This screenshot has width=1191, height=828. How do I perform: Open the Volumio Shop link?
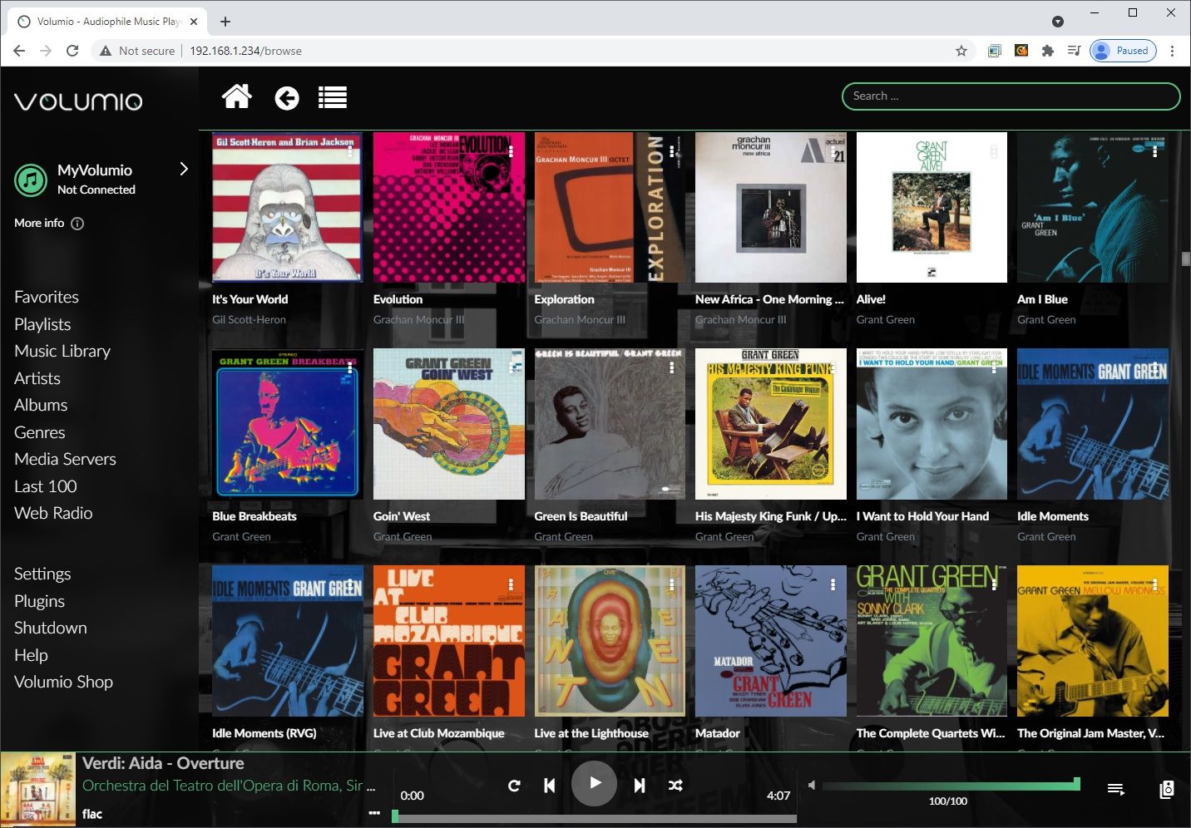click(x=63, y=682)
